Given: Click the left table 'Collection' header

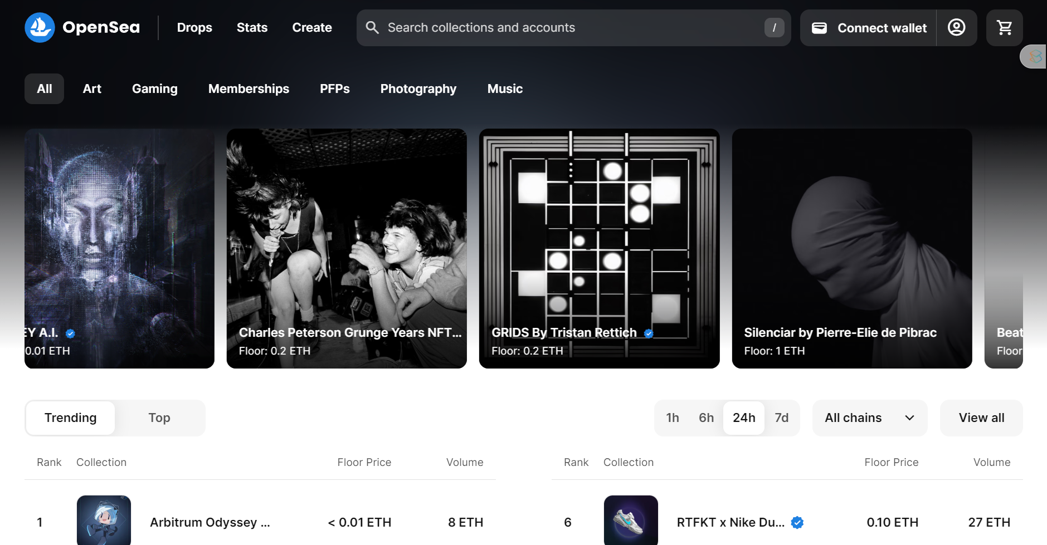Looking at the screenshot, I should tap(101, 462).
